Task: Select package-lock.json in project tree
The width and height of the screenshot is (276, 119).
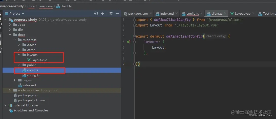Action: pos(31,100)
